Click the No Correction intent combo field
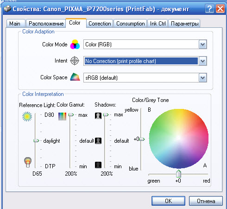This screenshot has height=209, width=227. click(145, 61)
